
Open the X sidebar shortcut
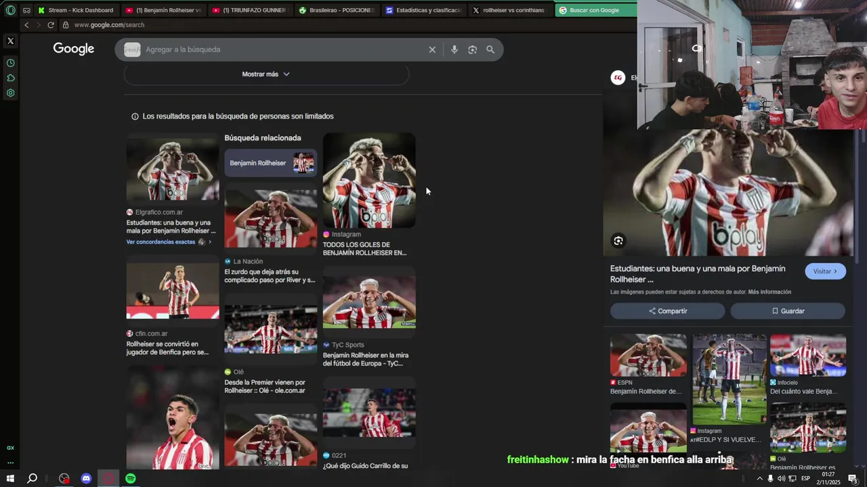click(10, 41)
